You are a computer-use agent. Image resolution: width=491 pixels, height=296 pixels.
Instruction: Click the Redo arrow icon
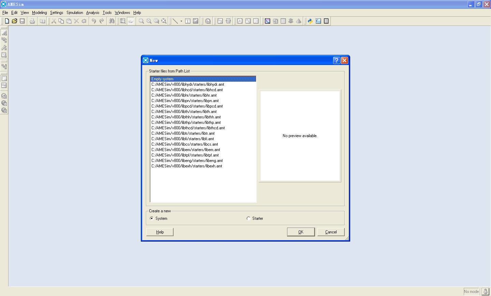pyautogui.click(x=102, y=21)
